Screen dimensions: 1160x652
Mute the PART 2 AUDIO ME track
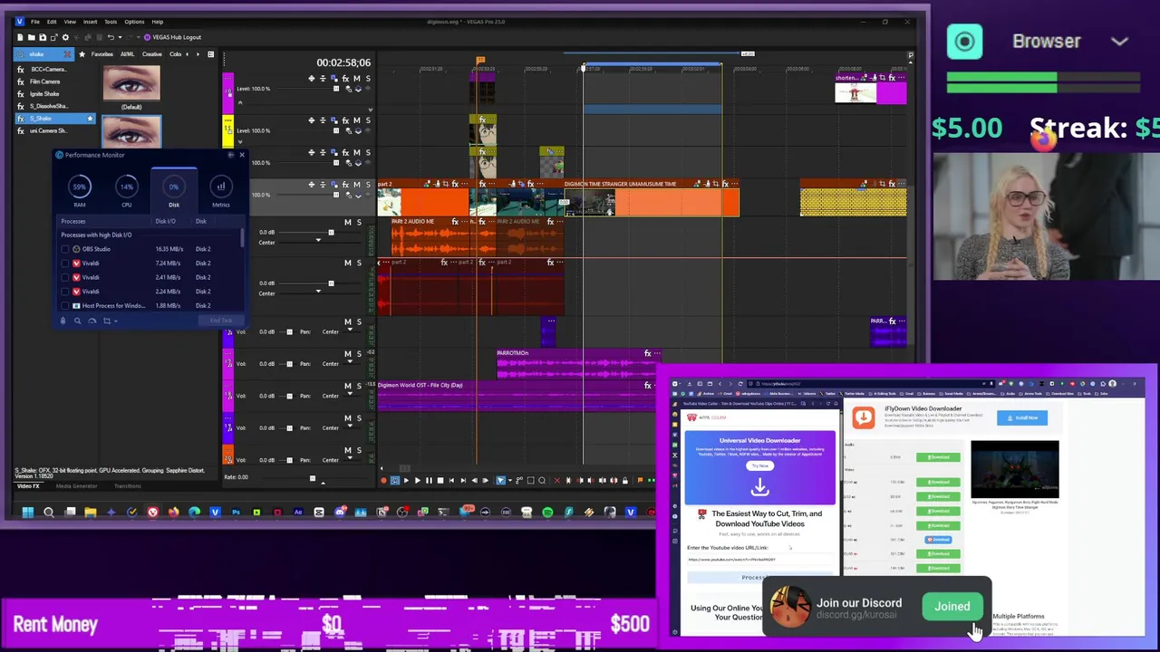point(347,222)
